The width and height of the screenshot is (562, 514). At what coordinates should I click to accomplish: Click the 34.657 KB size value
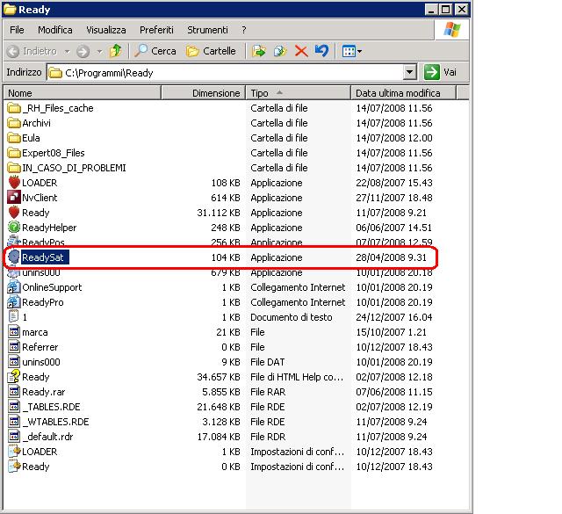pyautogui.click(x=219, y=377)
